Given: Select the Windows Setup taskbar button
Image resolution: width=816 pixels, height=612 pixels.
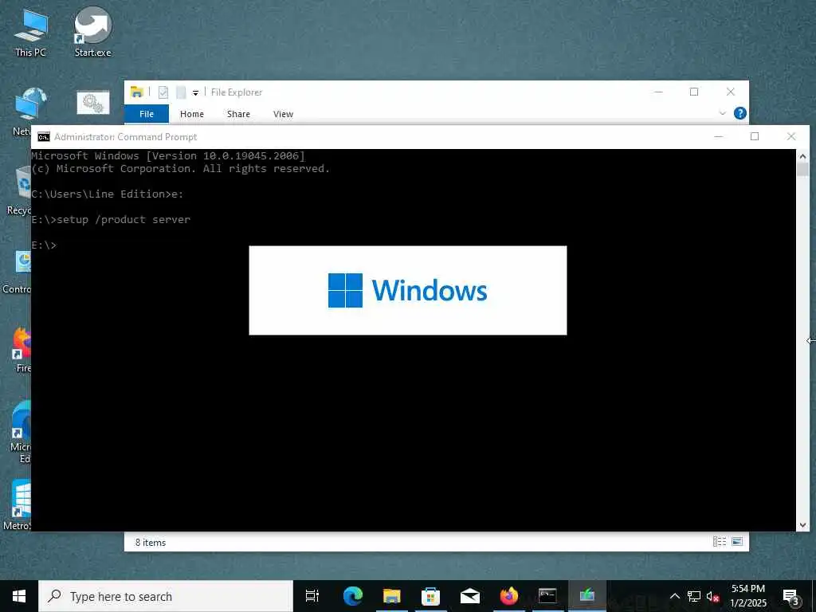Looking at the screenshot, I should [587, 596].
